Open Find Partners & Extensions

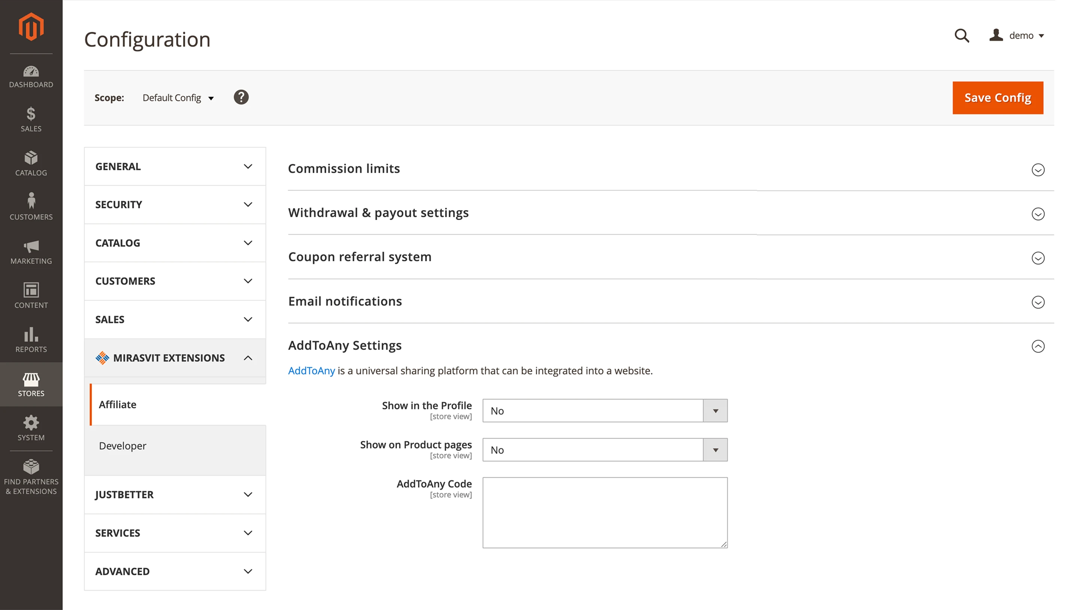click(31, 475)
